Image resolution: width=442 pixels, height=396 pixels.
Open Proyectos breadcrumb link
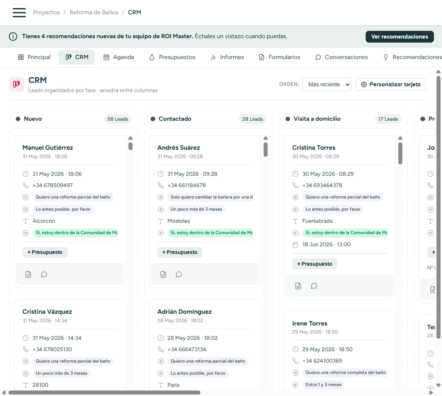[46, 12]
